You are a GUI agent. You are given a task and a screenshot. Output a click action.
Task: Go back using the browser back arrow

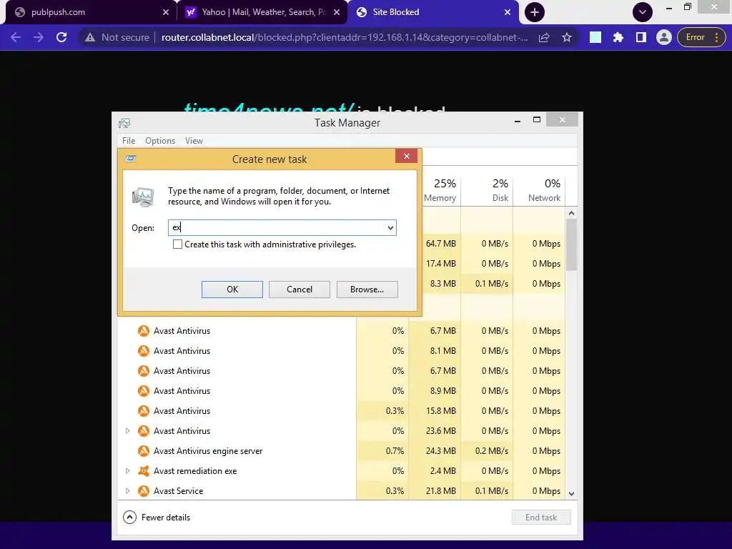(16, 37)
